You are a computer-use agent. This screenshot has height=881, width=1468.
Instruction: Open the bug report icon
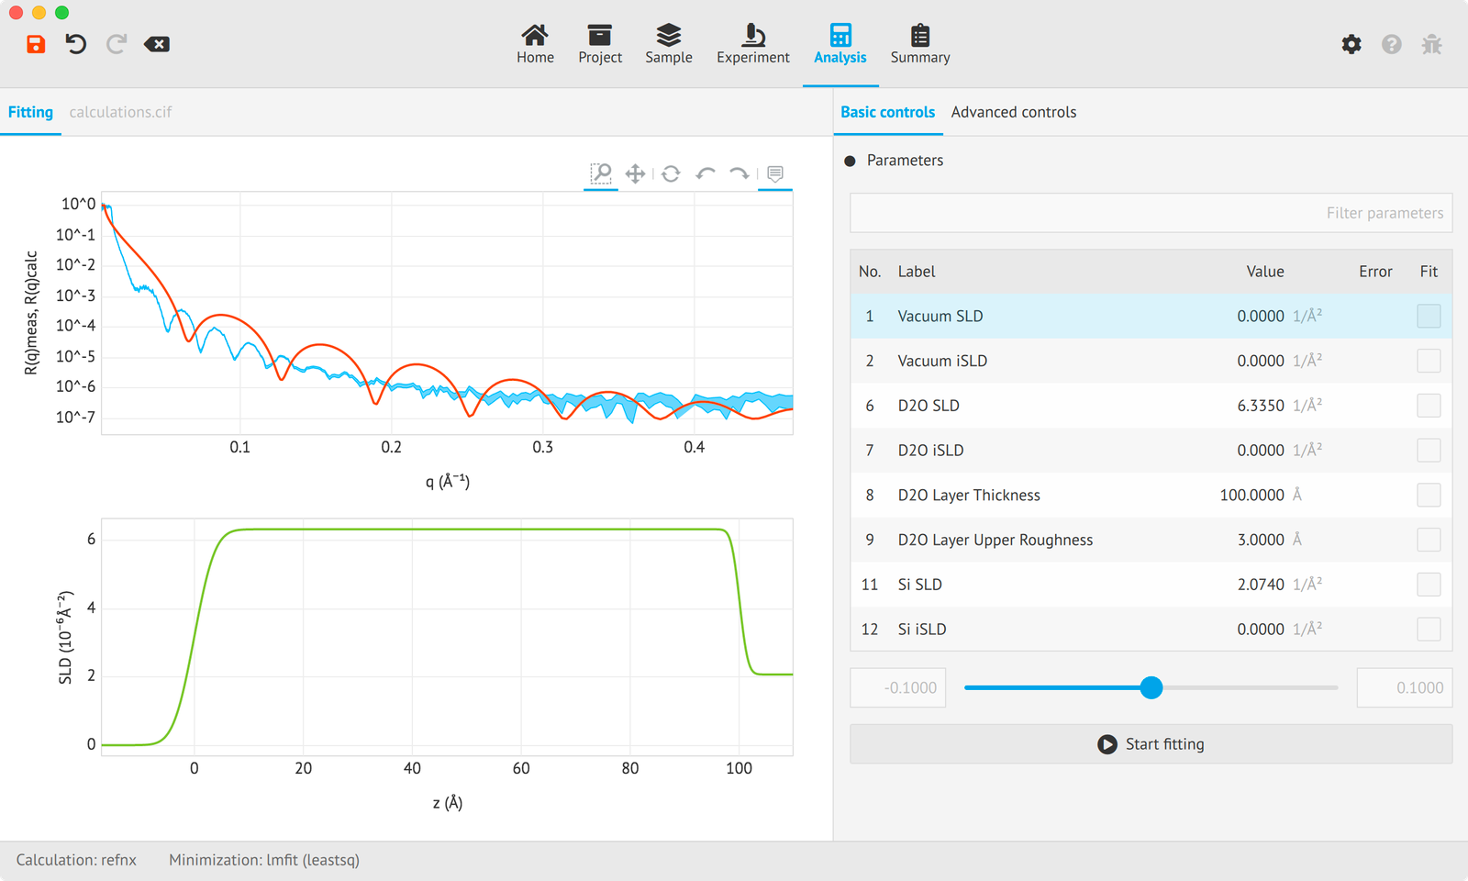pos(1431,44)
